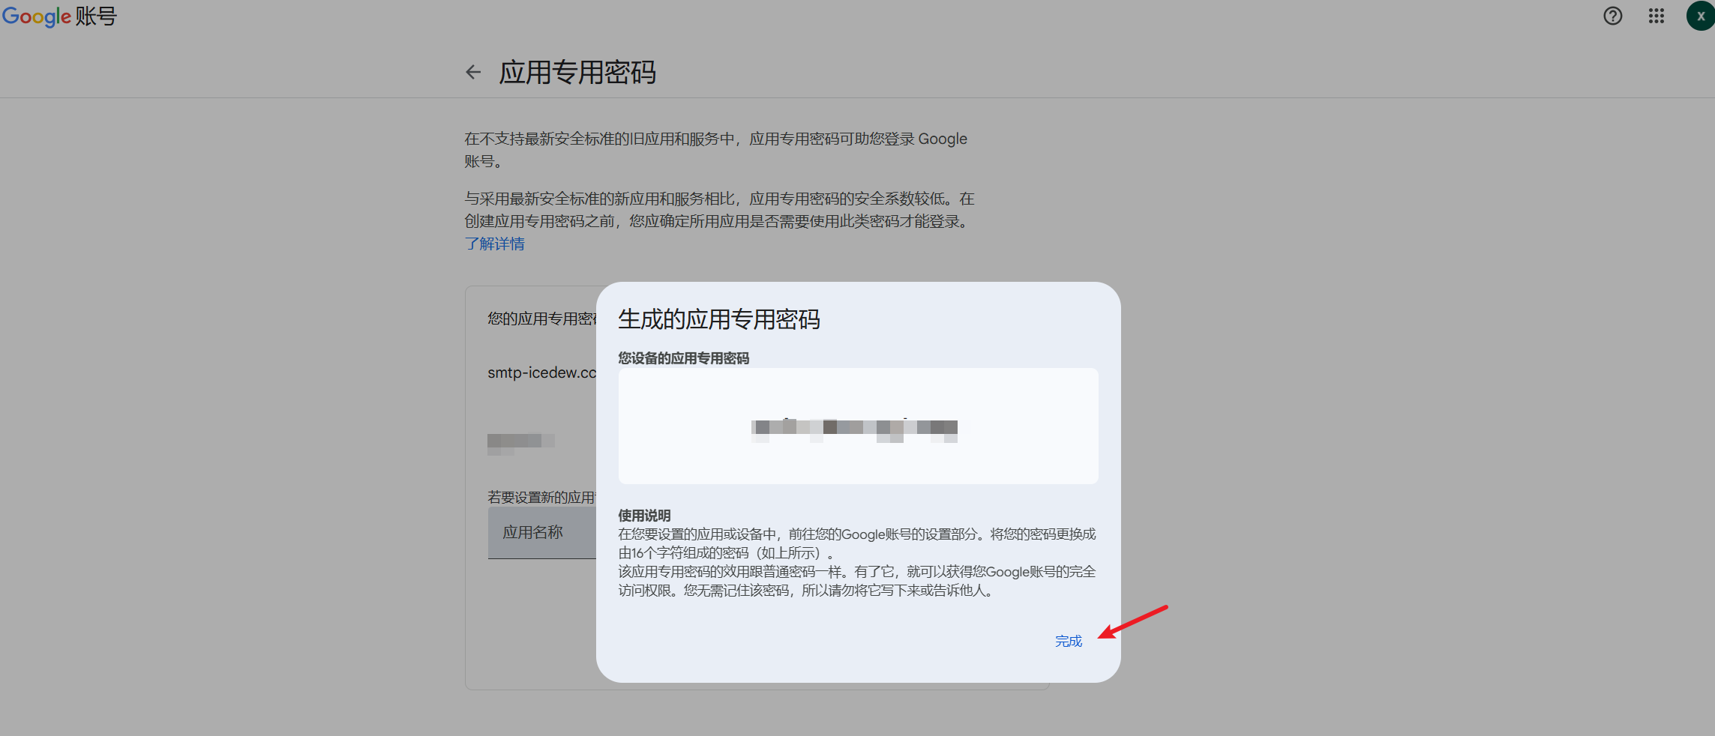Click the 账号 text beside Google logo
This screenshot has height=736, width=1715.
(x=96, y=16)
